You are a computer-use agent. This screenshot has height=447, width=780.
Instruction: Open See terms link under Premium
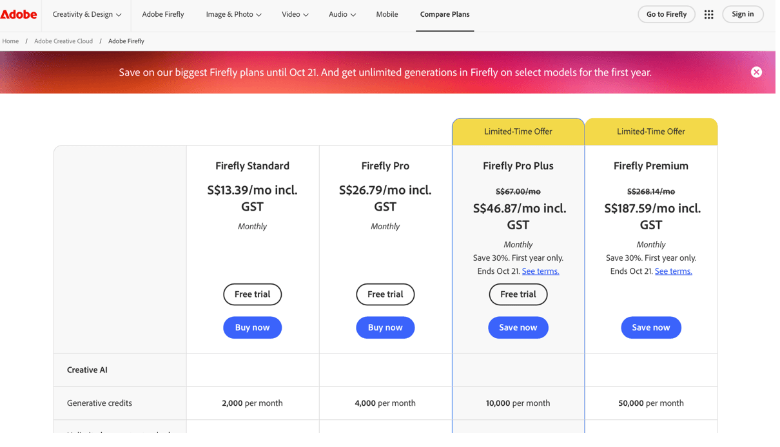coord(673,271)
